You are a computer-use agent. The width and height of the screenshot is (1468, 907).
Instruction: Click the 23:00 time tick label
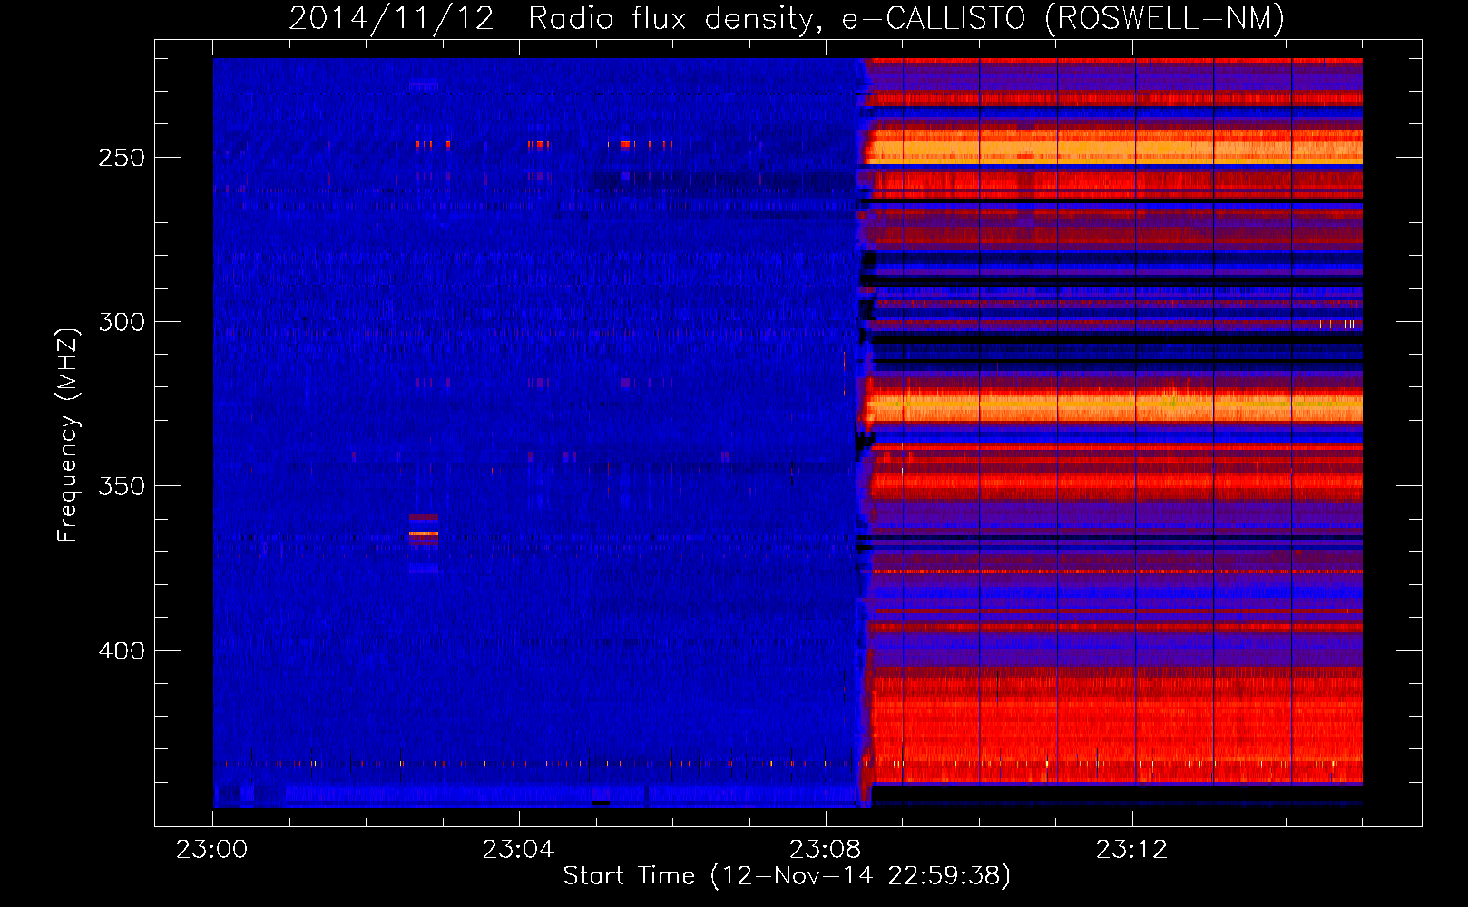coord(212,850)
